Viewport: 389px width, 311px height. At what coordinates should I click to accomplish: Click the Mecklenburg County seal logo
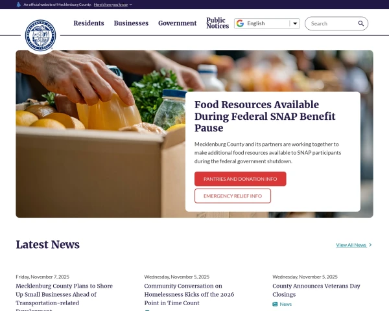pos(40,36)
